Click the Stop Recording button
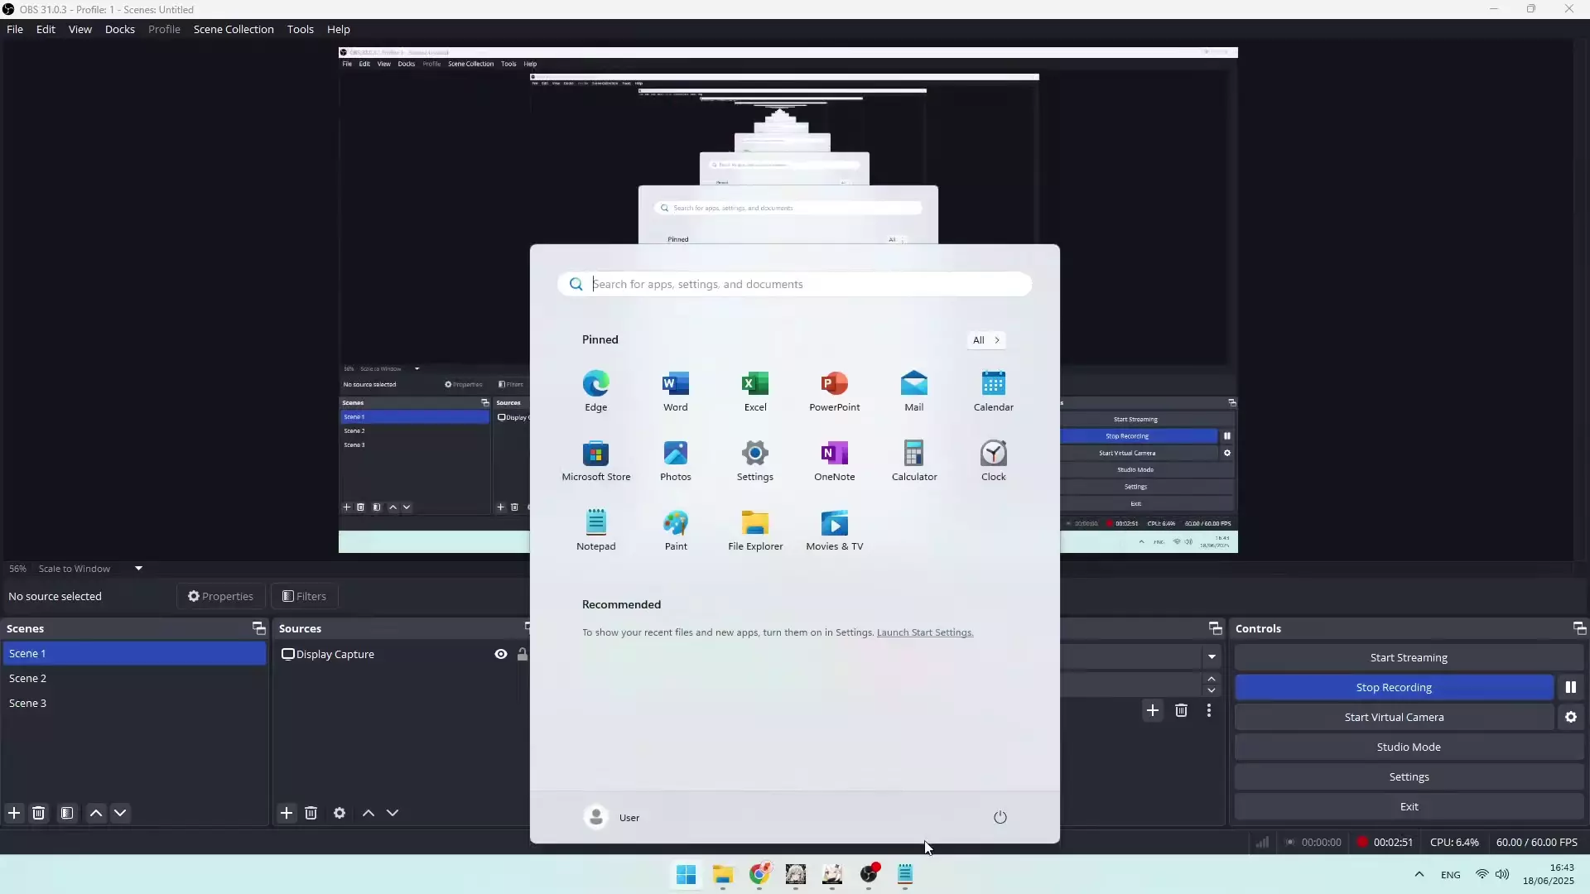 click(1393, 687)
